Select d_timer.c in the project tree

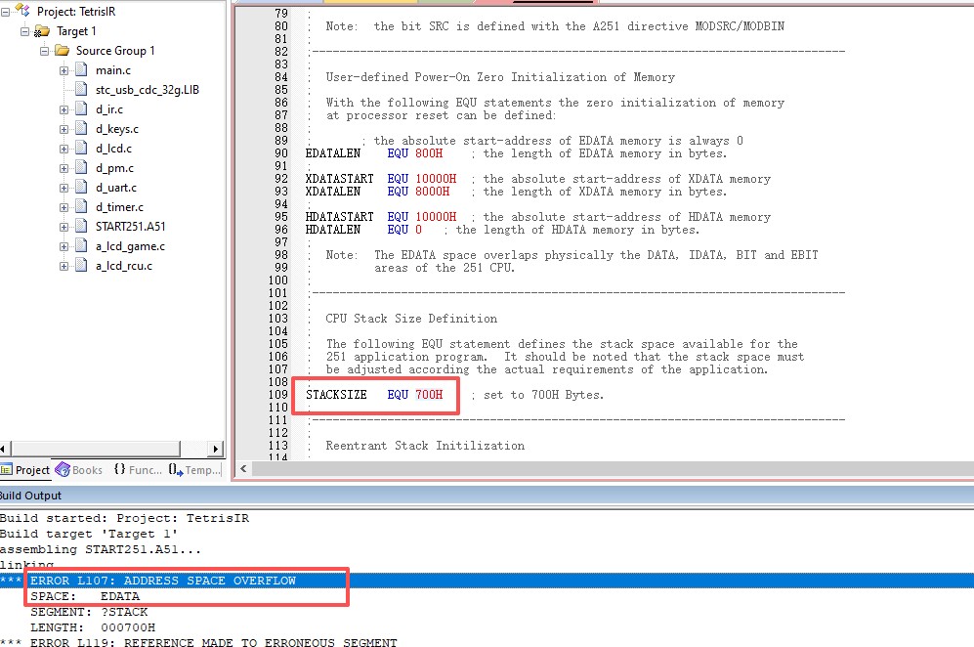tap(119, 207)
